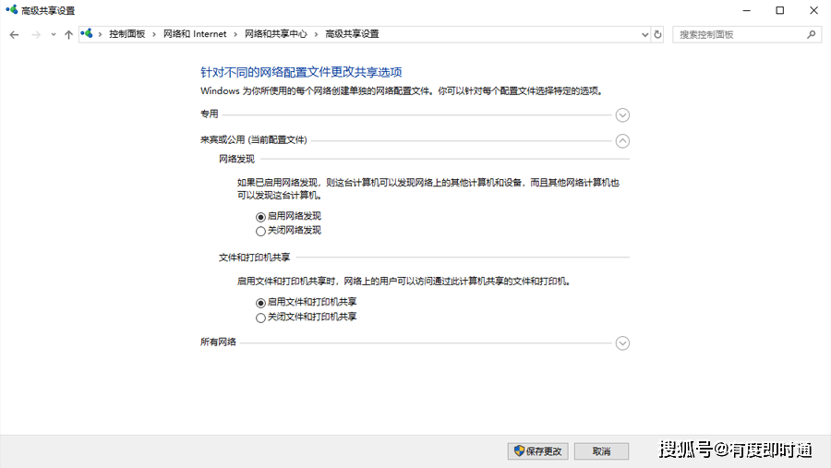The height and width of the screenshot is (468, 831).
Task: Click the network icon in address bar
Action: tap(87, 34)
